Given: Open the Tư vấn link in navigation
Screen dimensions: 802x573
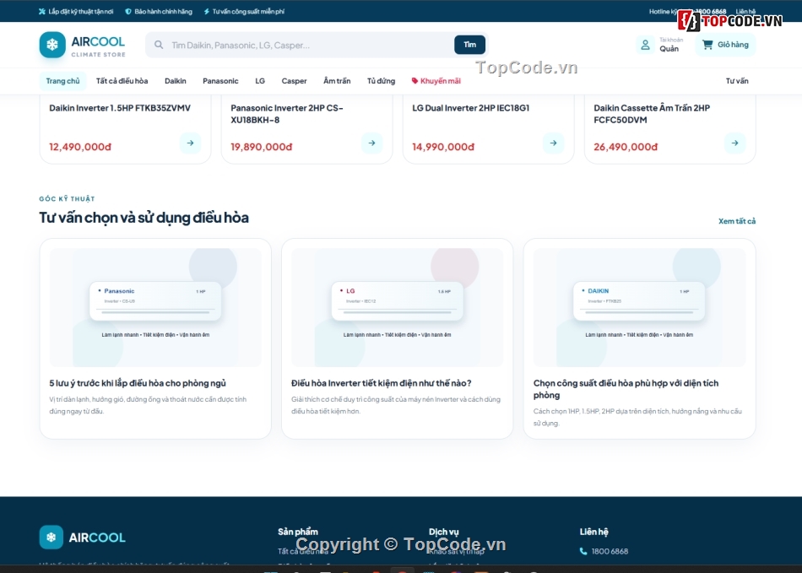Looking at the screenshot, I should 737,81.
